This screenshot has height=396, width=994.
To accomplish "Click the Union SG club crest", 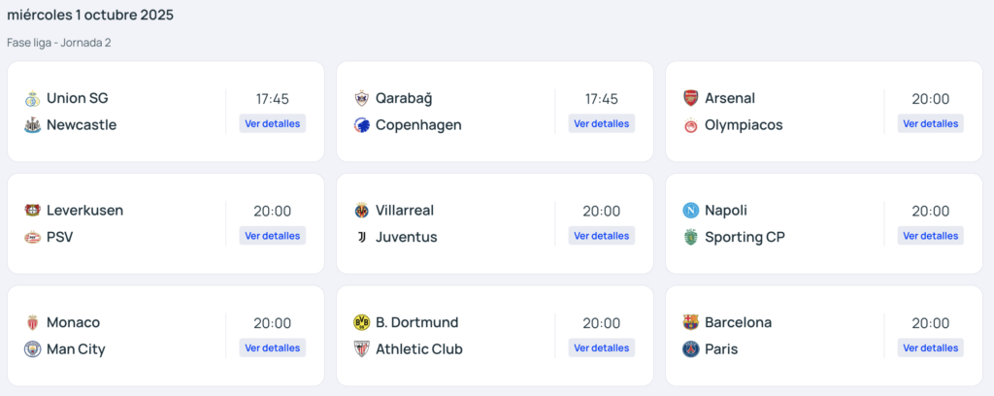I will tap(33, 98).
